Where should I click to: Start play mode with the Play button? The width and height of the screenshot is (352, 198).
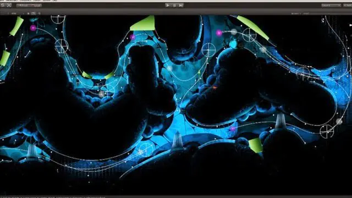(168, 5)
